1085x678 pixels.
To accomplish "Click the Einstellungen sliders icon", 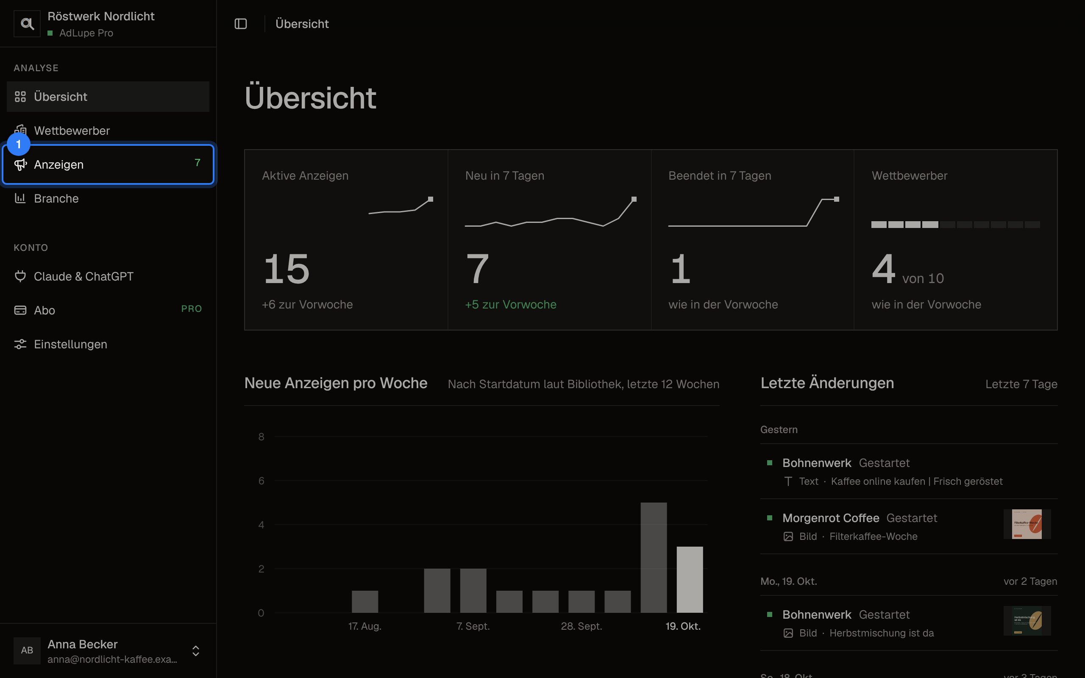I will click(20, 344).
